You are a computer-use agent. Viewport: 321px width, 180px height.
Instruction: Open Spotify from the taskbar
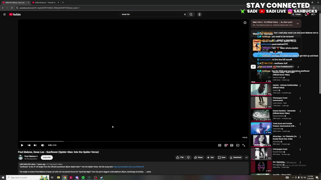[x=83, y=177]
